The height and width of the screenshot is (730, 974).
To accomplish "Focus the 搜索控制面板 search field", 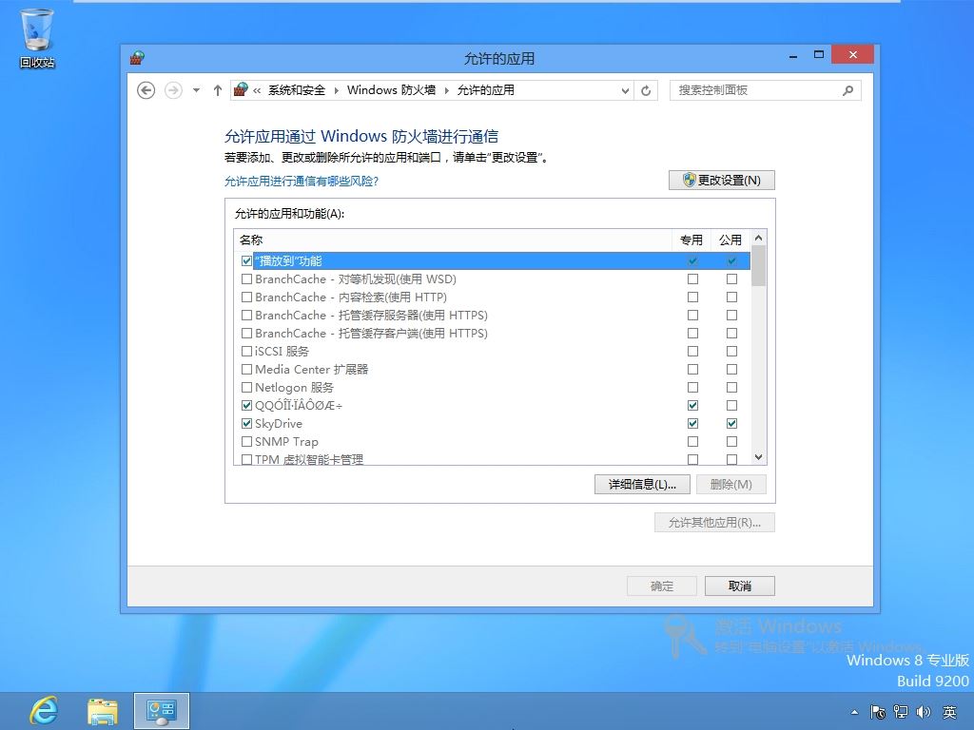I will click(766, 90).
